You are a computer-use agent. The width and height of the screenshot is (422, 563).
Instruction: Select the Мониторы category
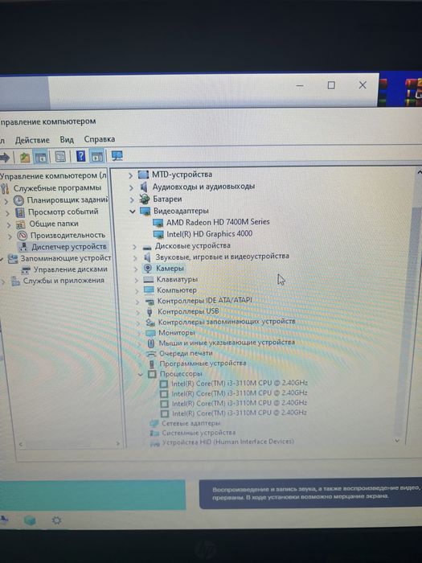coord(177,333)
